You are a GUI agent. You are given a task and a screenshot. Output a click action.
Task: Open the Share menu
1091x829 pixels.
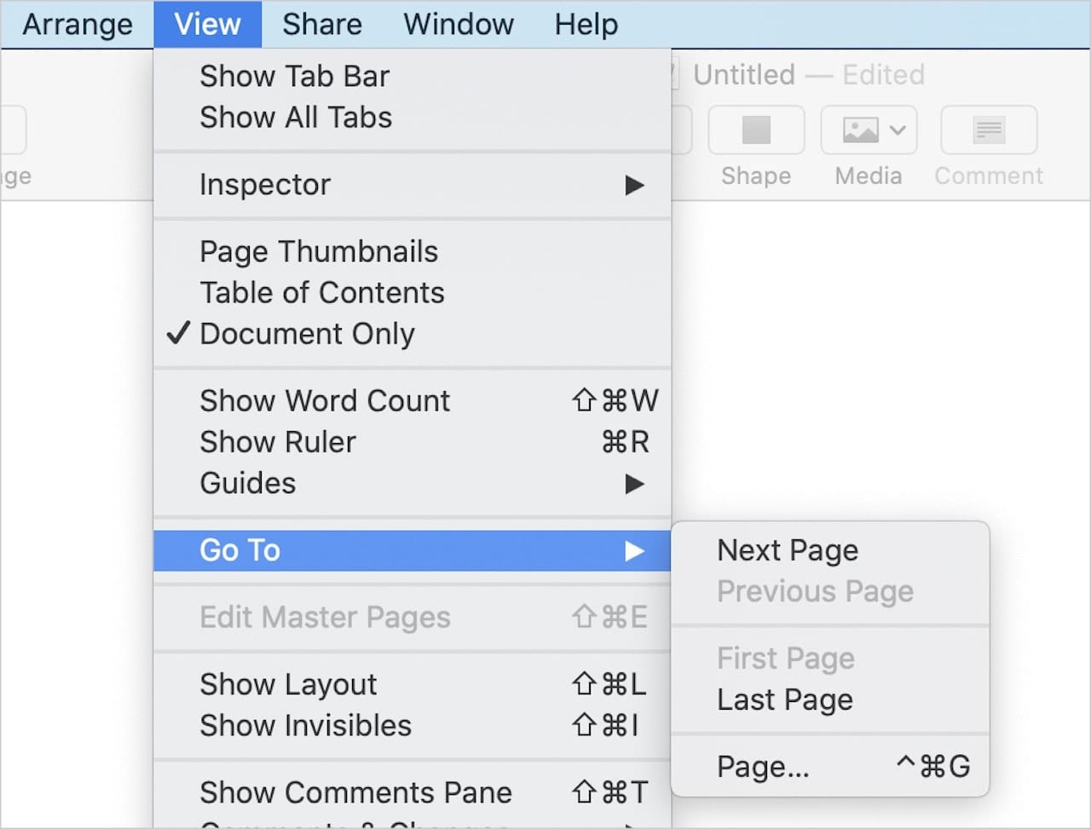point(322,24)
